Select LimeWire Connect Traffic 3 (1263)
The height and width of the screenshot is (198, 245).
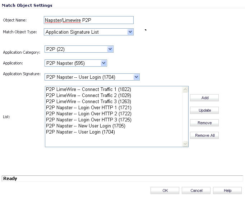[x=88, y=102]
